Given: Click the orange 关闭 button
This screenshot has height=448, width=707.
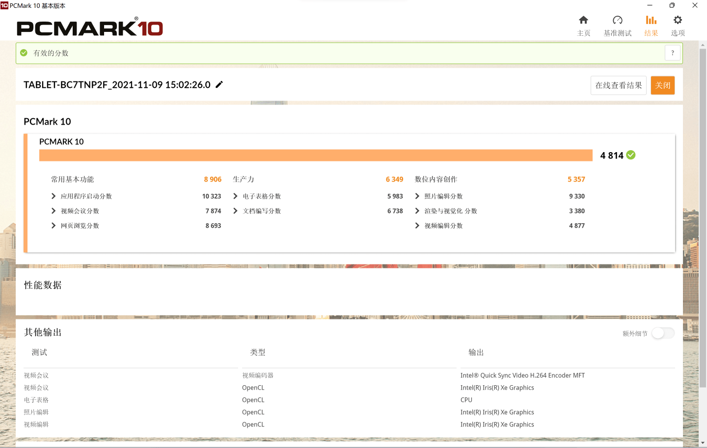Looking at the screenshot, I should [x=663, y=85].
